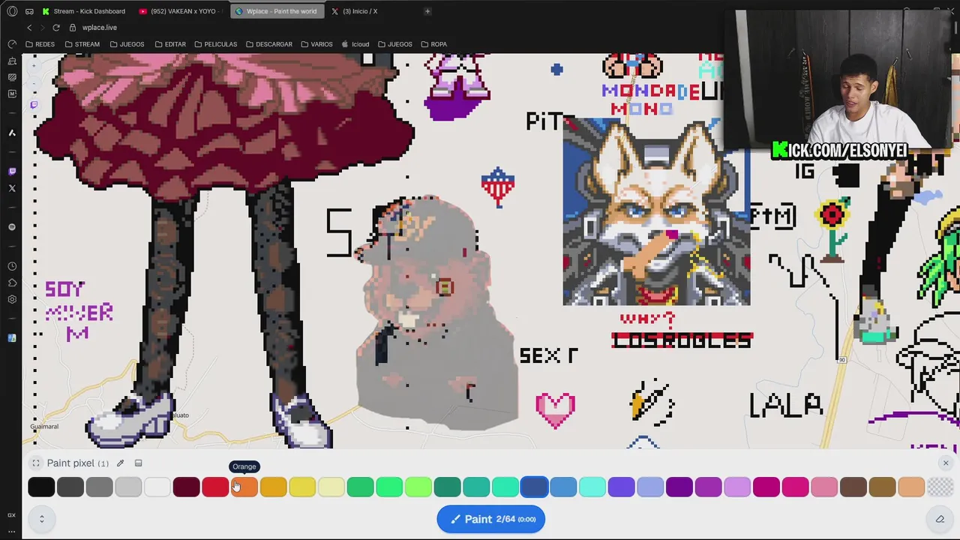Select the dark red maroon swatch
This screenshot has height=540, width=960.
pos(186,487)
